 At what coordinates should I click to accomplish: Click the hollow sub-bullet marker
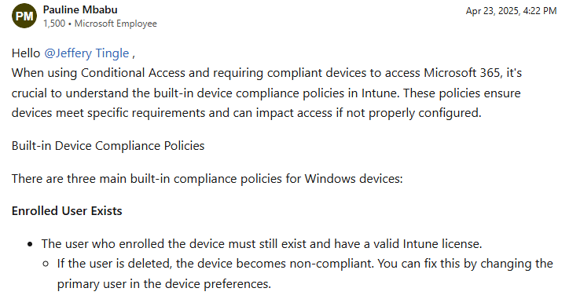coord(46,264)
